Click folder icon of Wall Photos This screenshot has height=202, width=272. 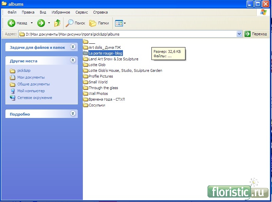point(86,94)
